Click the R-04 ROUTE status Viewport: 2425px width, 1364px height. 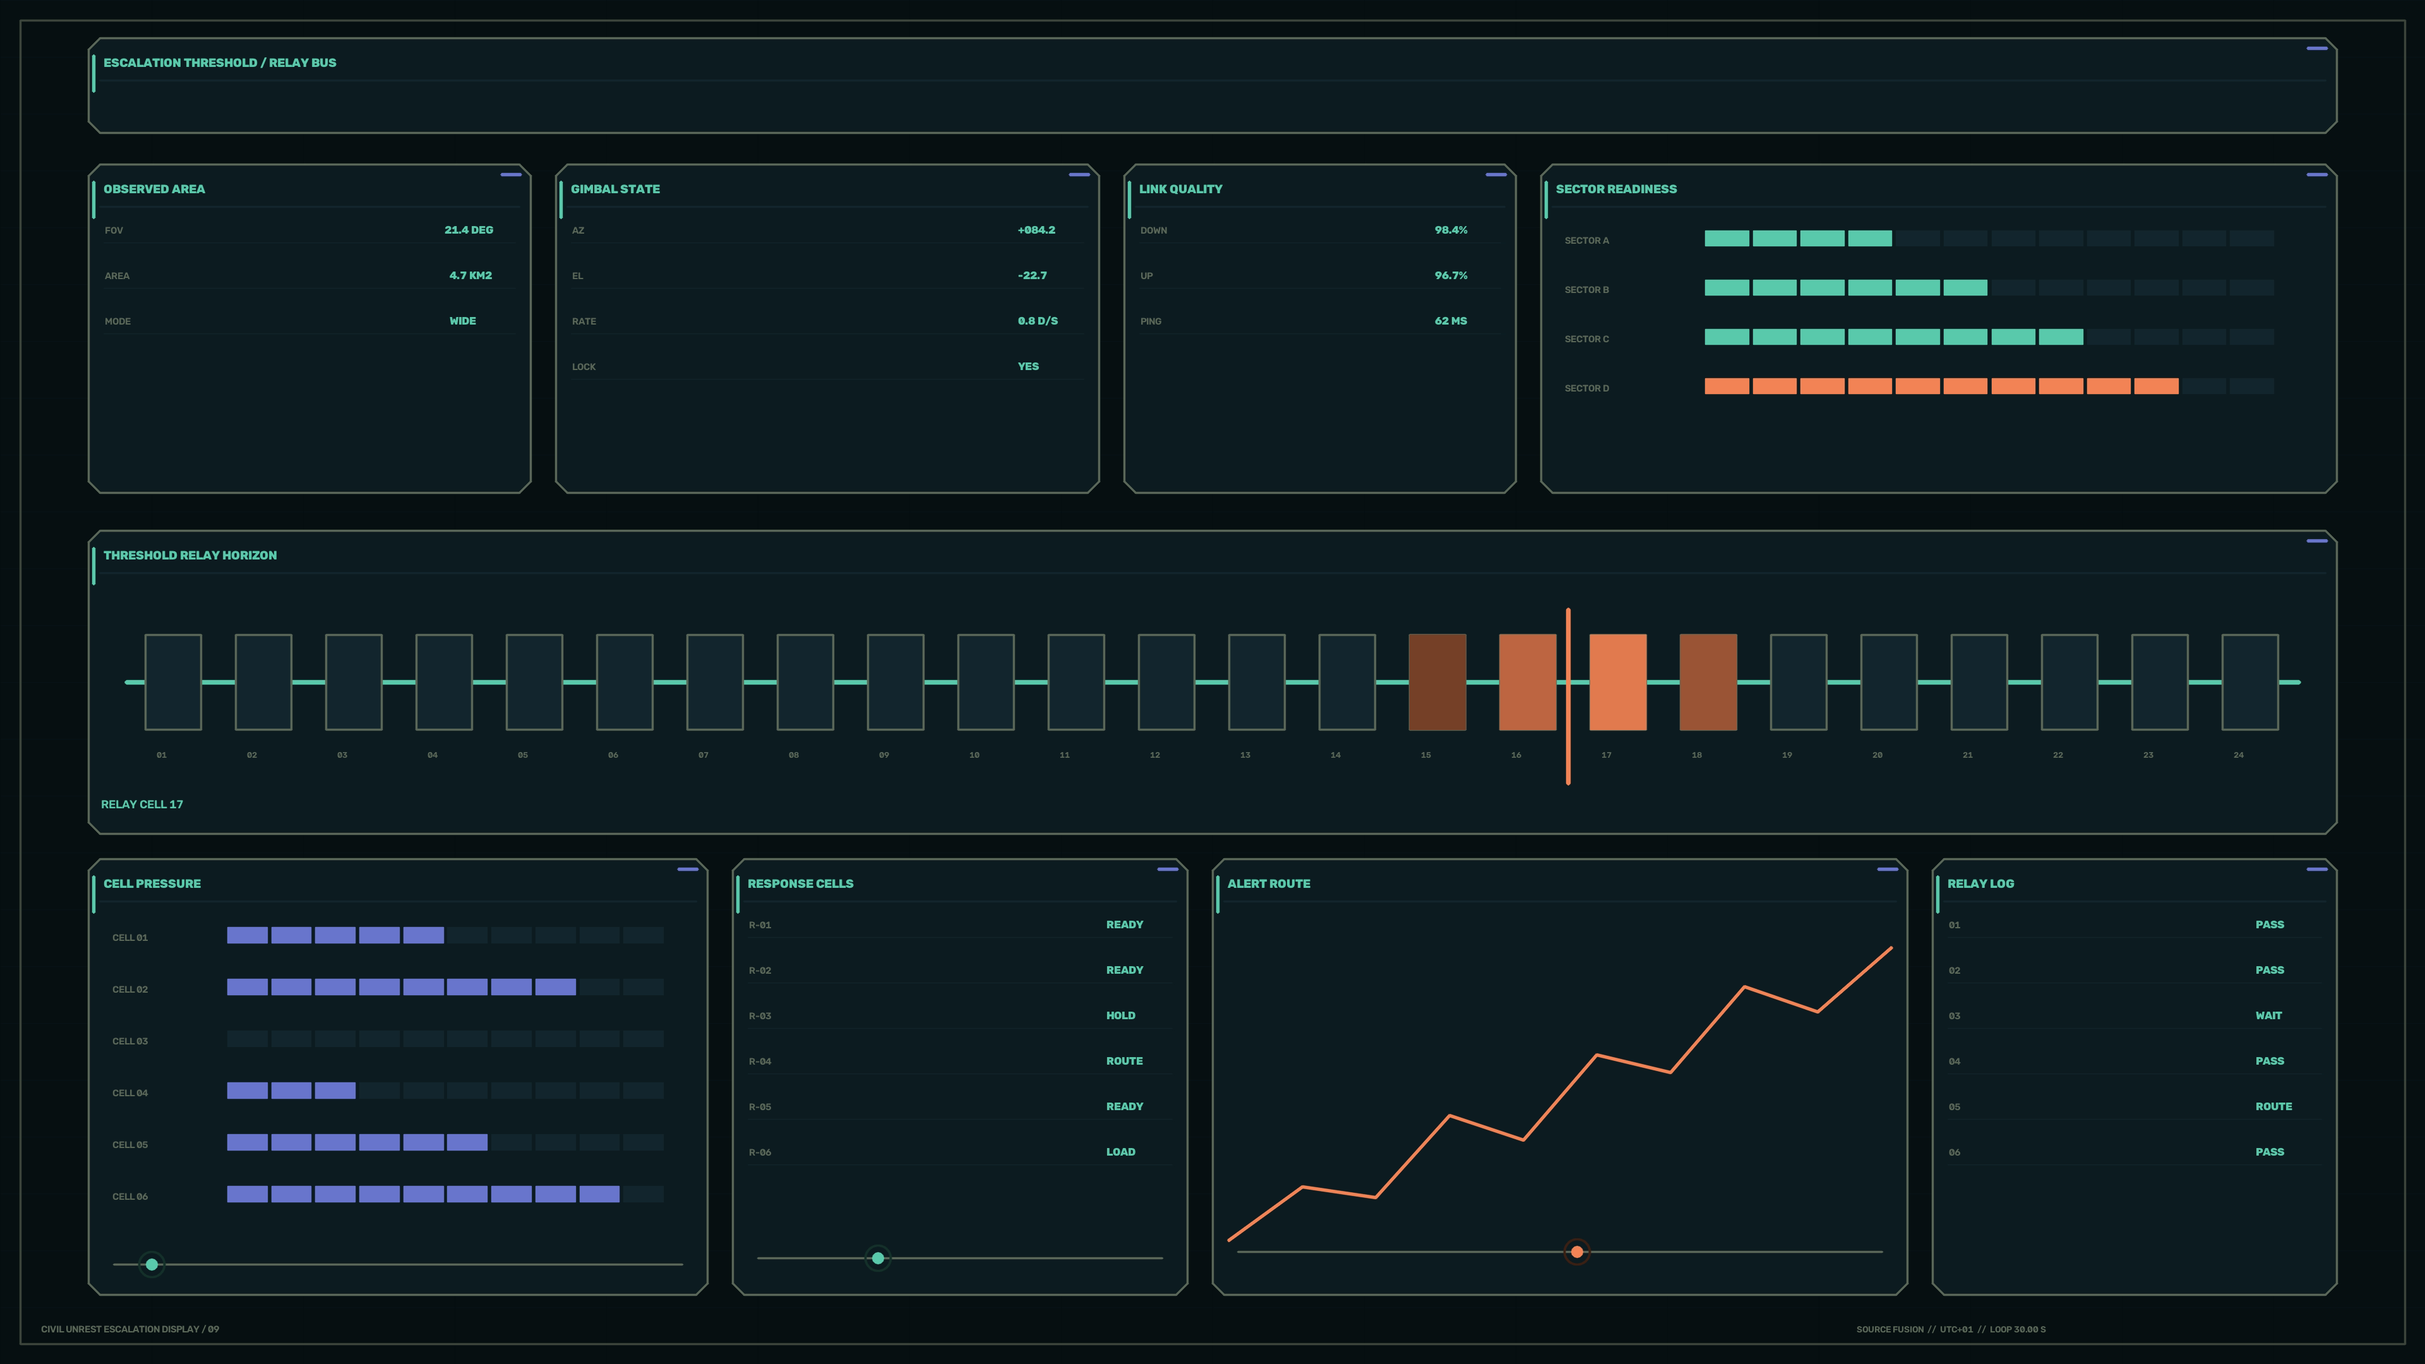click(x=1125, y=1061)
